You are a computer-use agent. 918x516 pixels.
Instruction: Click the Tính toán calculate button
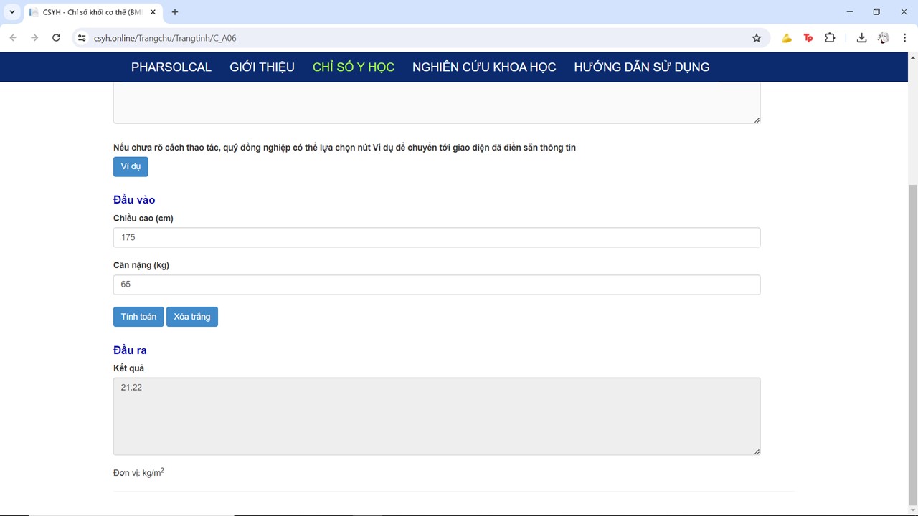pyautogui.click(x=138, y=317)
